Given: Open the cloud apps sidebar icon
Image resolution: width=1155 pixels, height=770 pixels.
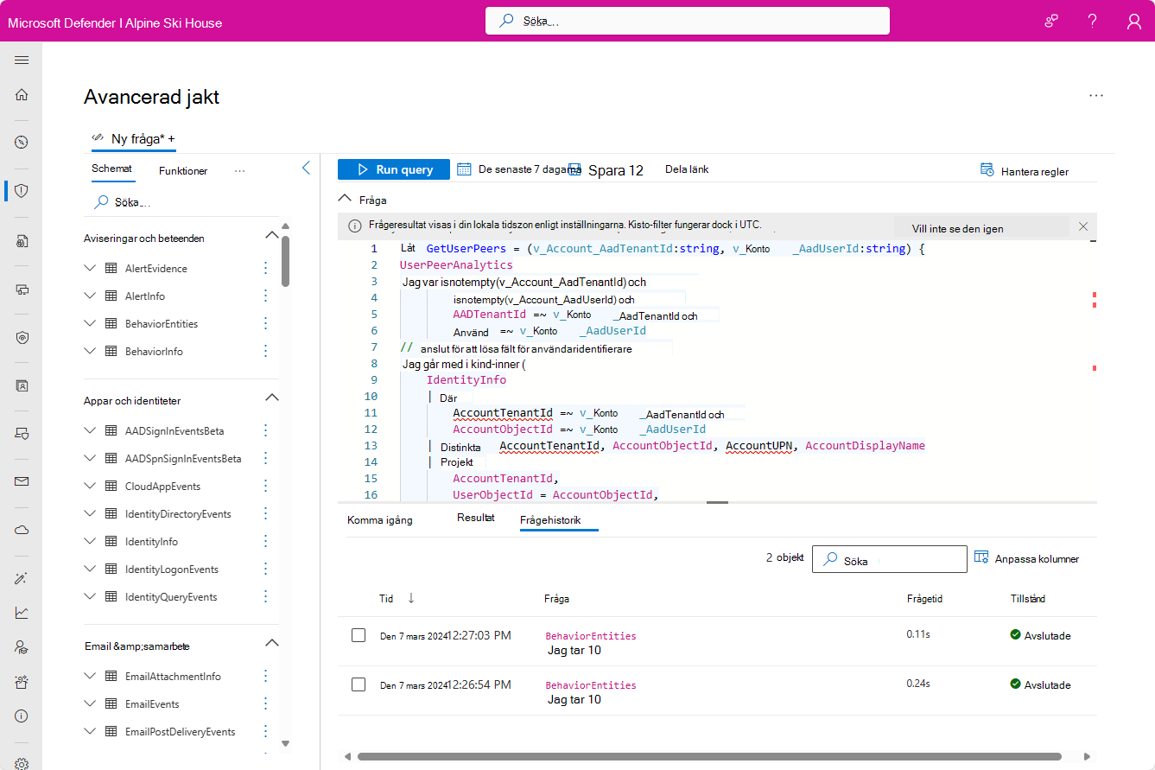Looking at the screenshot, I should (22, 530).
